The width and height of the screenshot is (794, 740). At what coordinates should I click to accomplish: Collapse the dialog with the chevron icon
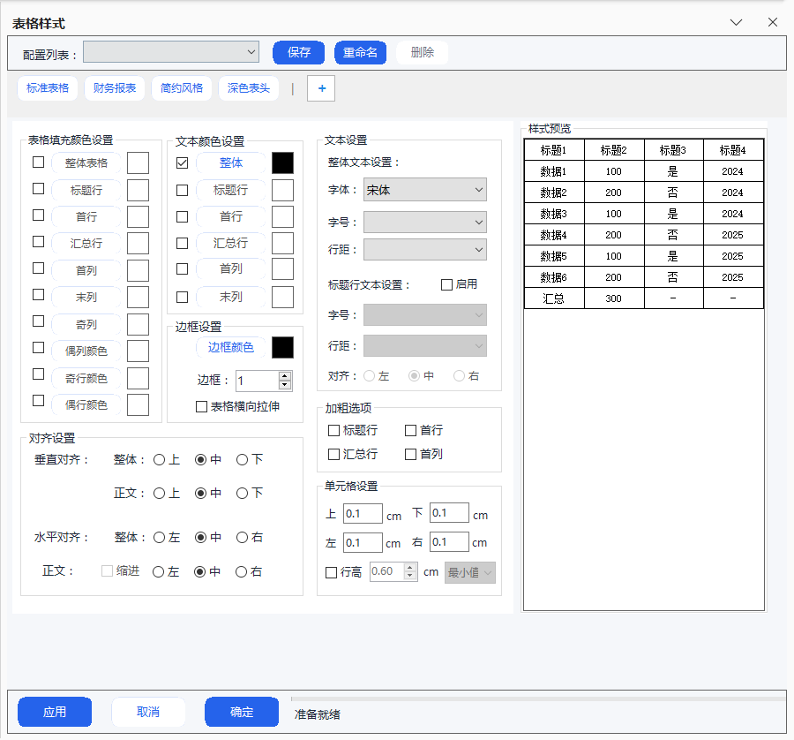point(736,22)
